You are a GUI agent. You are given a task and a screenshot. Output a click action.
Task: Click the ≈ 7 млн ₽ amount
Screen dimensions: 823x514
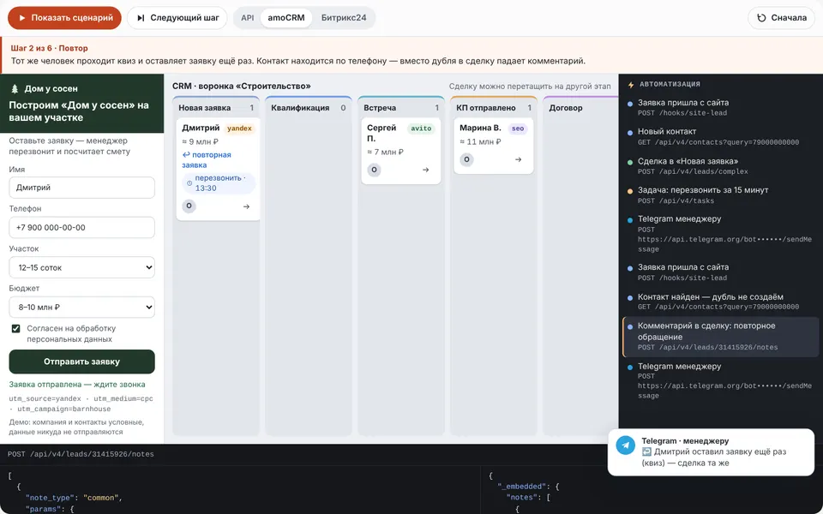385,152
